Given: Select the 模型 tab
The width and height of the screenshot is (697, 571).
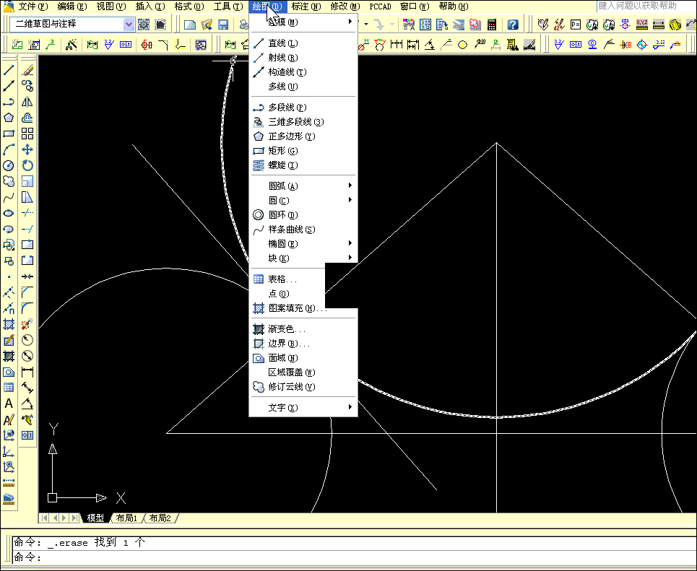Looking at the screenshot, I should (x=95, y=518).
